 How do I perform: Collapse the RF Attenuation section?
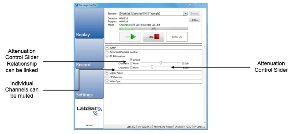(x=107, y=56)
